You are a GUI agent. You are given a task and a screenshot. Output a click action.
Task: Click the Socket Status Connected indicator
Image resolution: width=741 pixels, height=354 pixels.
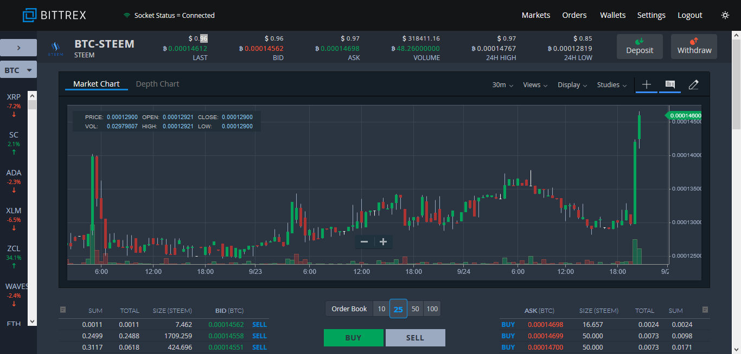pos(169,15)
